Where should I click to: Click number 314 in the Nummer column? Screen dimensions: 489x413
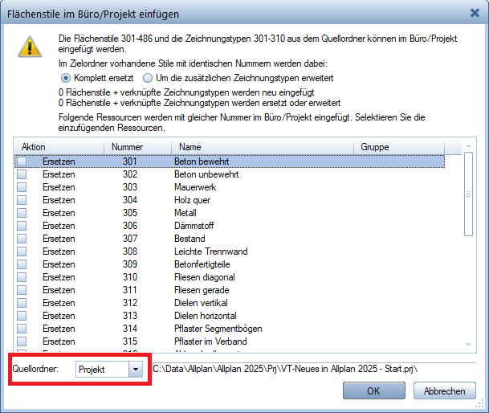pyautogui.click(x=130, y=329)
